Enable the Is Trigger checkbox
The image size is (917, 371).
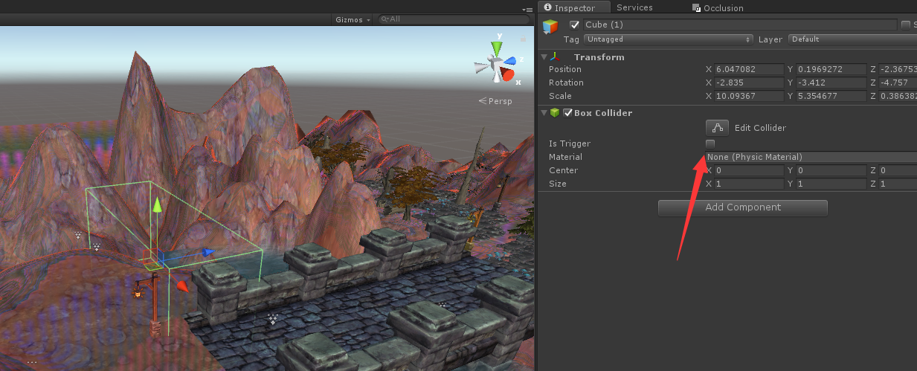710,143
